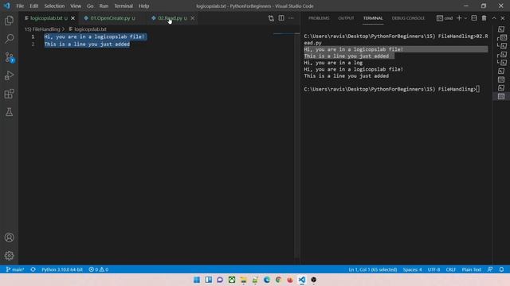Open the Manage gear settings
510x286 pixels.
[x=9, y=256]
